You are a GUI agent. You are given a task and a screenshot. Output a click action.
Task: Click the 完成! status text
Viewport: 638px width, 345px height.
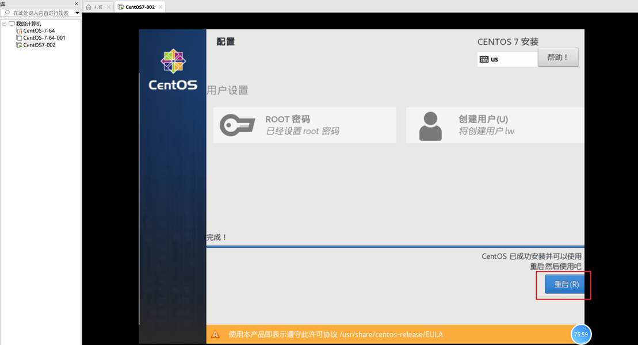tap(216, 237)
